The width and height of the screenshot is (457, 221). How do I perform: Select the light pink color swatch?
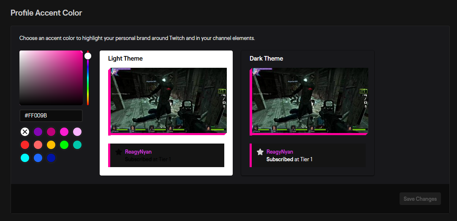77,132
